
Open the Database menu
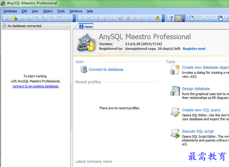10,11
